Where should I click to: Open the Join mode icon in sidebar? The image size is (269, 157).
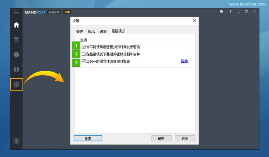pos(17,55)
